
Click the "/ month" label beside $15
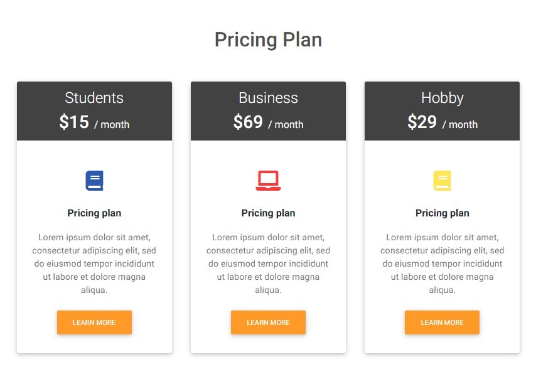112,124
